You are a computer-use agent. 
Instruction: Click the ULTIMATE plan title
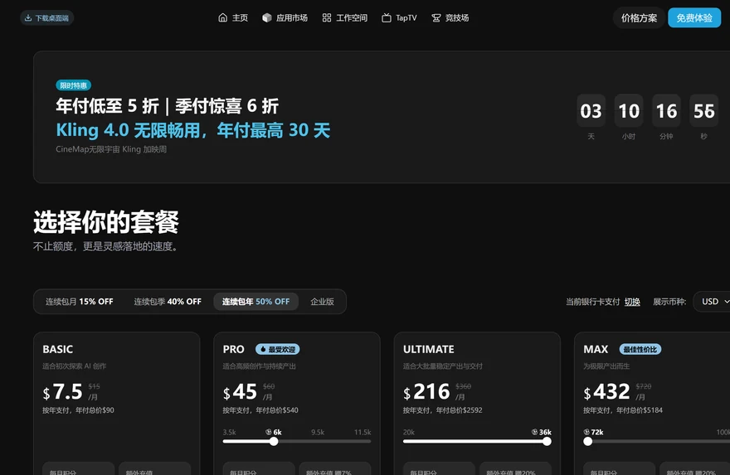coord(428,349)
